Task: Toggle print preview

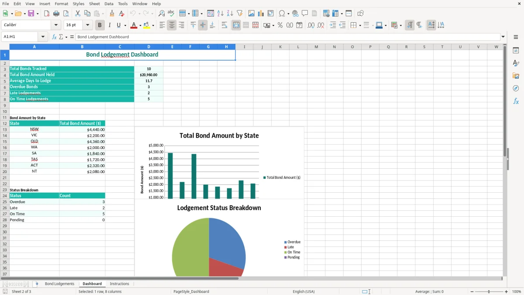Action: [66, 14]
